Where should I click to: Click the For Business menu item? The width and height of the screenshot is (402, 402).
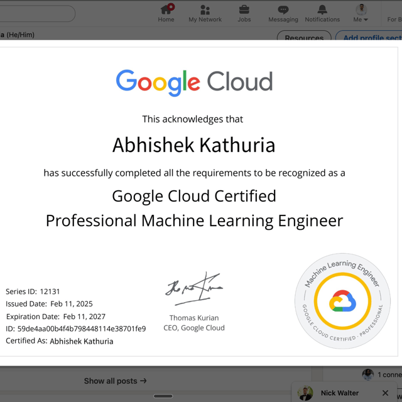[x=394, y=19]
